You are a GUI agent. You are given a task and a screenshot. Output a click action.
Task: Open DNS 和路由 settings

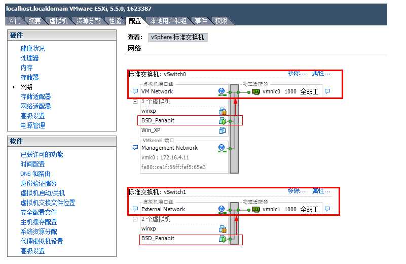35,174
